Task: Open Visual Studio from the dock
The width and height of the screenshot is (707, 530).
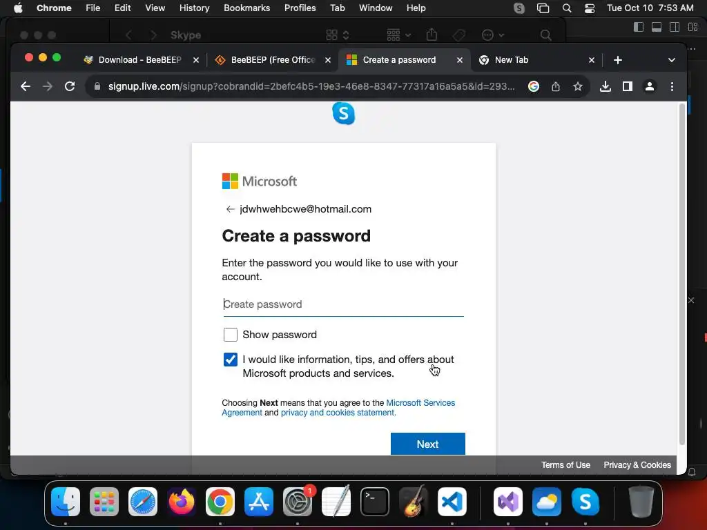Action: click(x=508, y=502)
